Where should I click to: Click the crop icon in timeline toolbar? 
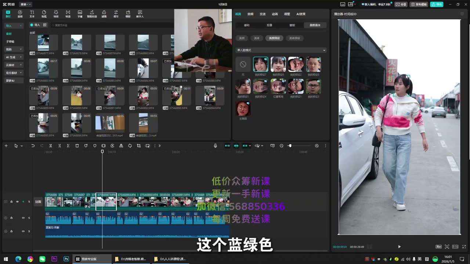tap(139, 146)
